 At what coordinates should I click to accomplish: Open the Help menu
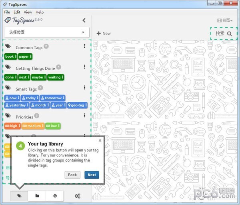40,12
